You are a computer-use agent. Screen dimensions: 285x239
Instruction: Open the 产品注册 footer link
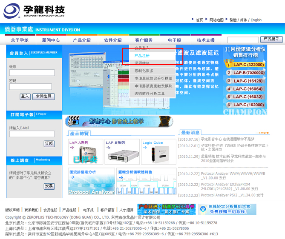coord(69,210)
